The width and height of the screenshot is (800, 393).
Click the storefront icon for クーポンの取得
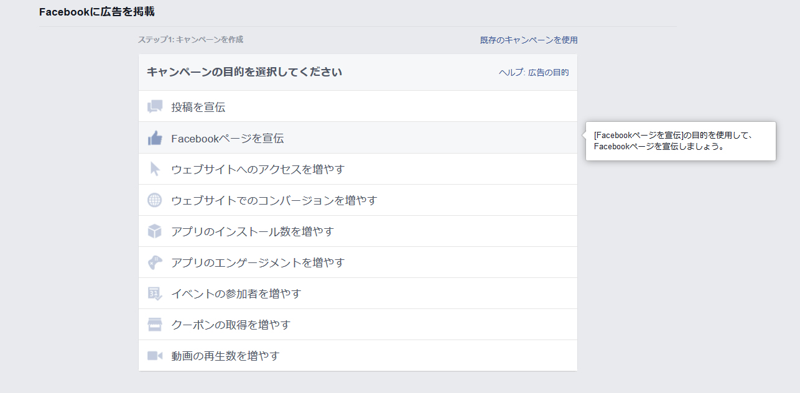pos(155,325)
